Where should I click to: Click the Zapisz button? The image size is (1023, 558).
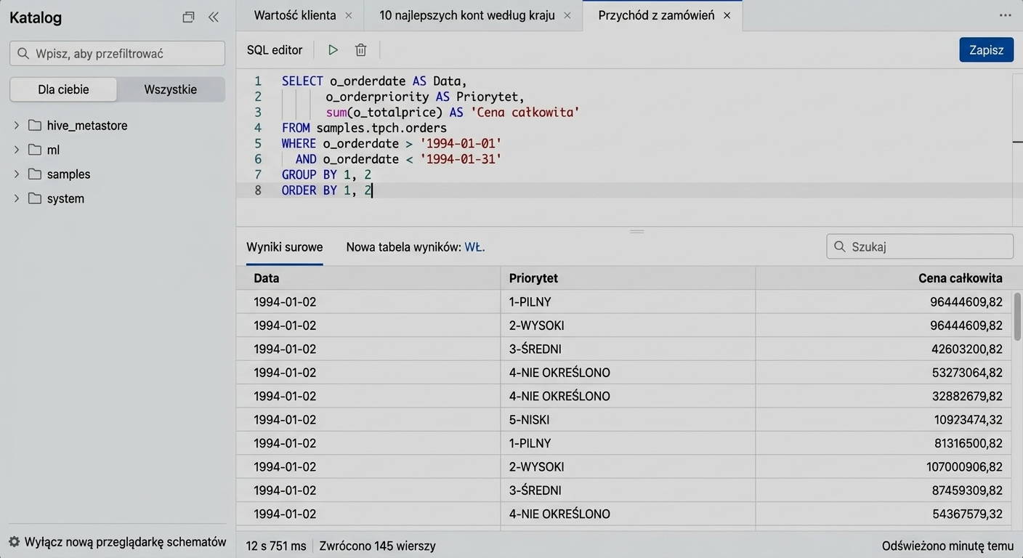(x=986, y=49)
